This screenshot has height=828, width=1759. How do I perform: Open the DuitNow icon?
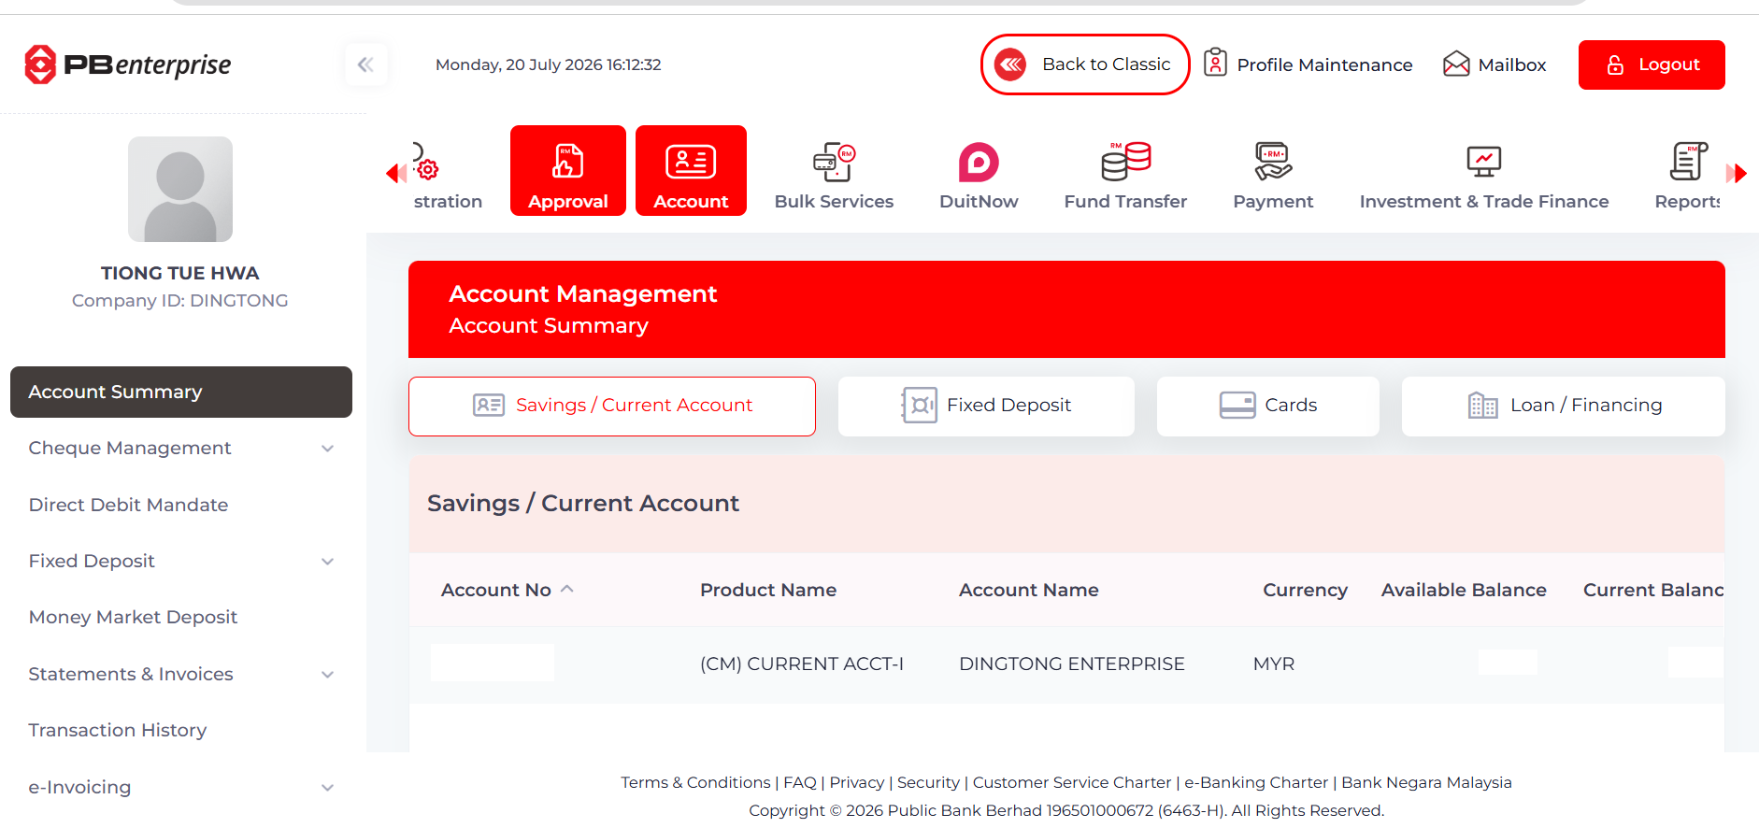tap(979, 162)
